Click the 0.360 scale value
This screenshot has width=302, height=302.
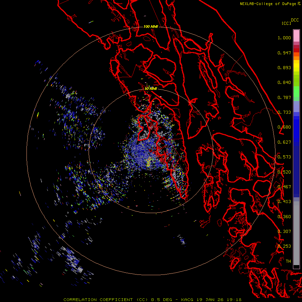(284, 217)
